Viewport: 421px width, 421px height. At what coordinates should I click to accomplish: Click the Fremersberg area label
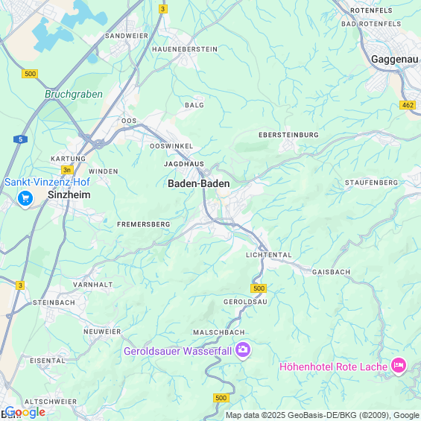click(x=144, y=224)
